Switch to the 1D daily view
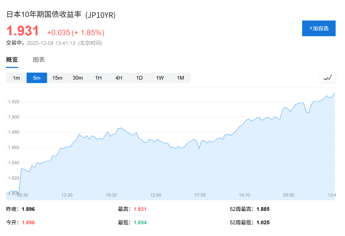This screenshot has height=236, width=345. coord(139,78)
